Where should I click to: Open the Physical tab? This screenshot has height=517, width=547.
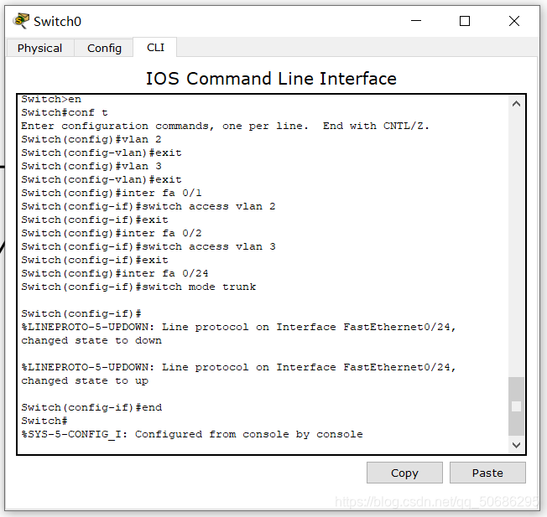[x=39, y=48]
